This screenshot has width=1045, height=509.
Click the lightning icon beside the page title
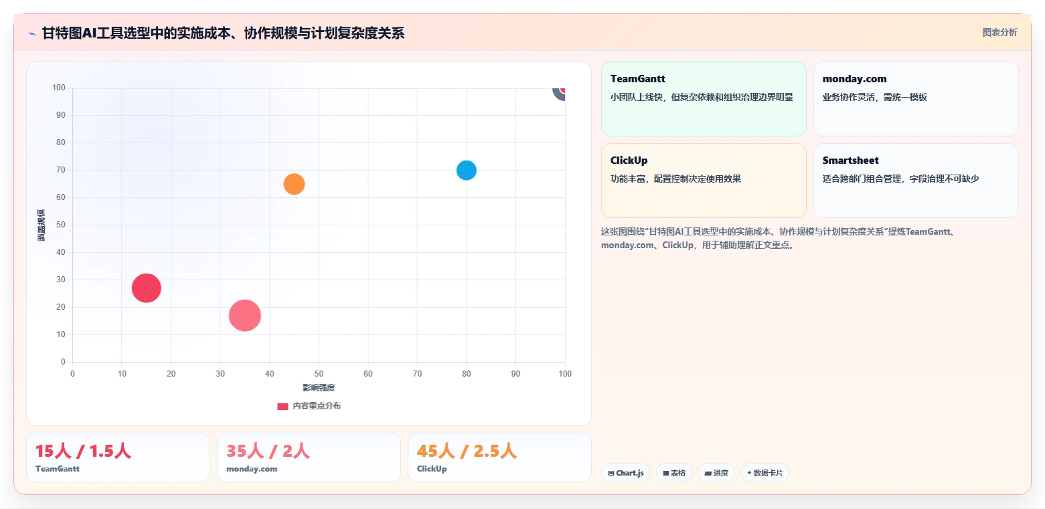pyautogui.click(x=31, y=33)
